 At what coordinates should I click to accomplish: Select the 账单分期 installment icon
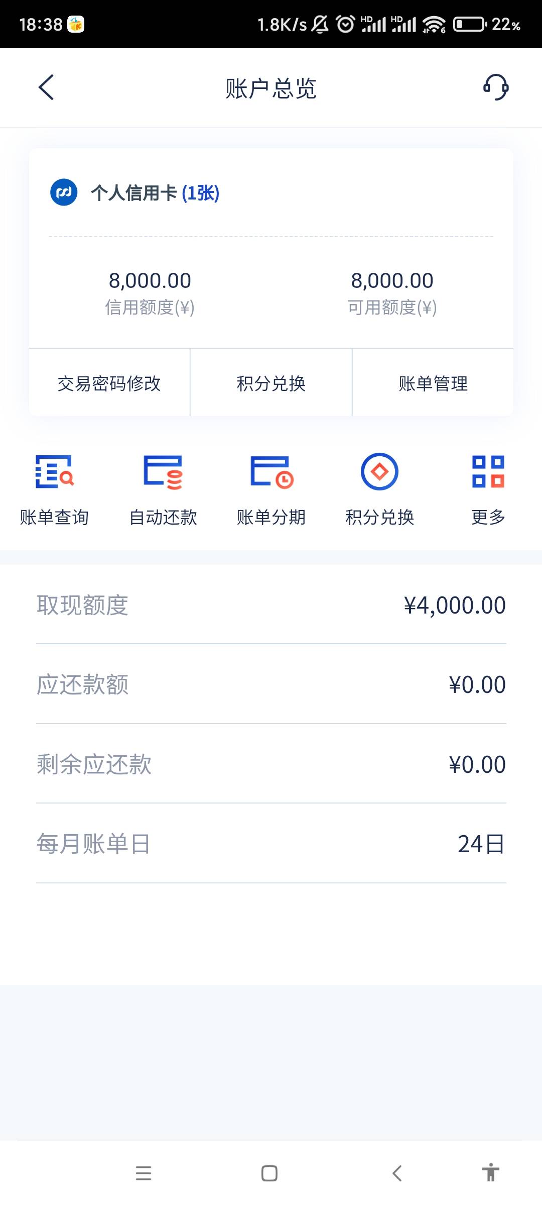(272, 471)
